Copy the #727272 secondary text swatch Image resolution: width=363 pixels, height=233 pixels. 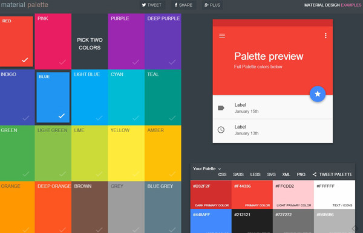tap(293, 221)
